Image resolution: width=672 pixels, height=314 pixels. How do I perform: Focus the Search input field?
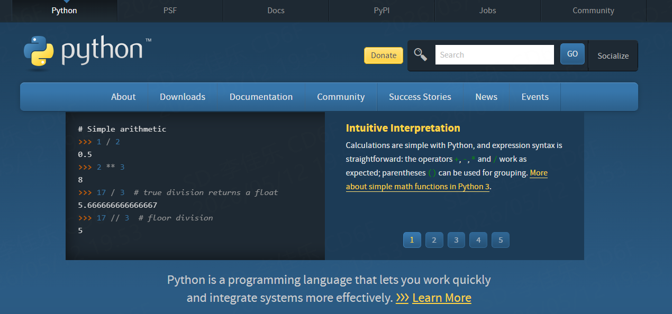(495, 55)
